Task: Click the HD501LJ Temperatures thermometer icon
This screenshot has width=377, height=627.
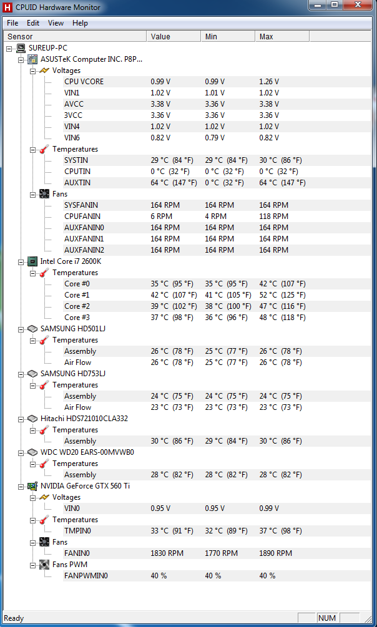Action: [x=44, y=340]
